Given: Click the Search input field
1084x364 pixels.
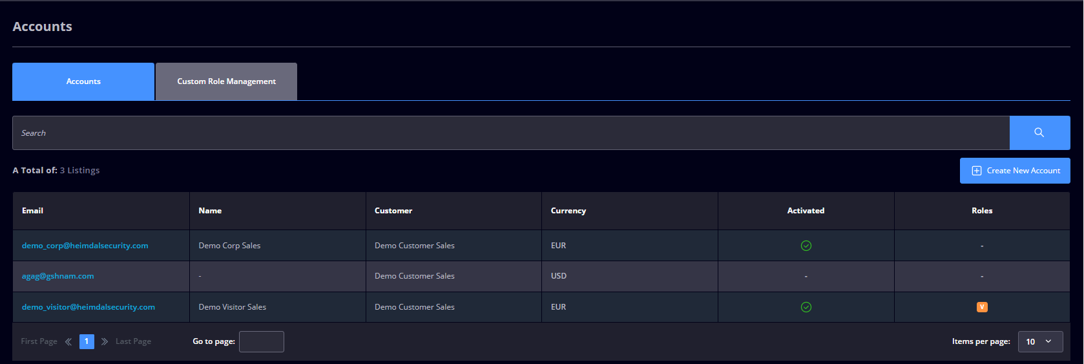Looking at the screenshot, I should 511,133.
